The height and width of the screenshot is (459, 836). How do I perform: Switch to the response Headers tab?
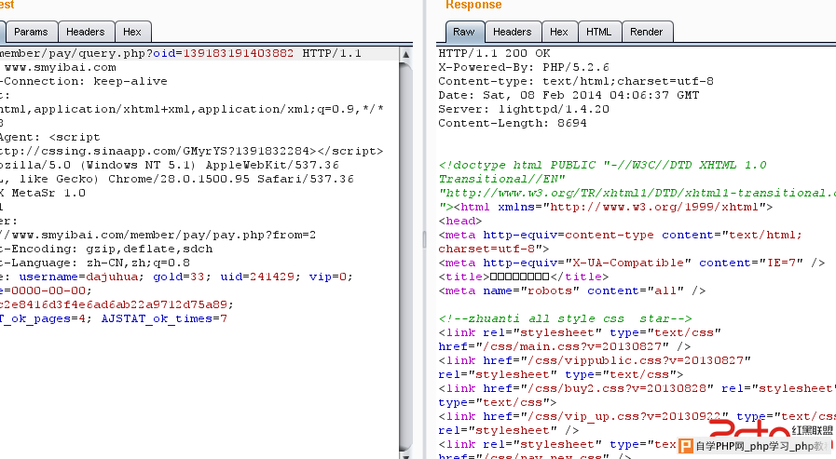click(x=513, y=32)
